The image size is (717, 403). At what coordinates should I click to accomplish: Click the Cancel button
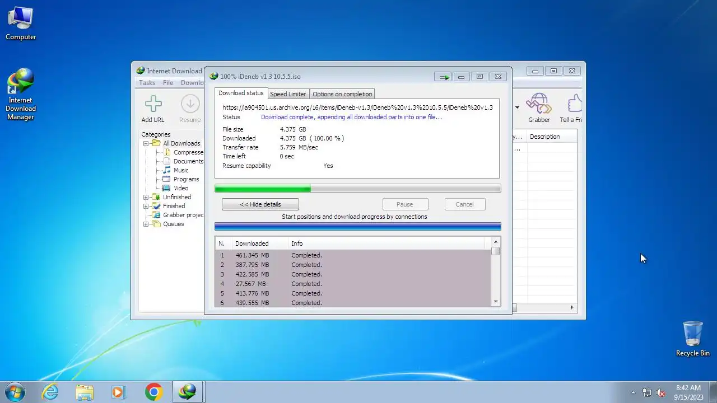point(464,204)
